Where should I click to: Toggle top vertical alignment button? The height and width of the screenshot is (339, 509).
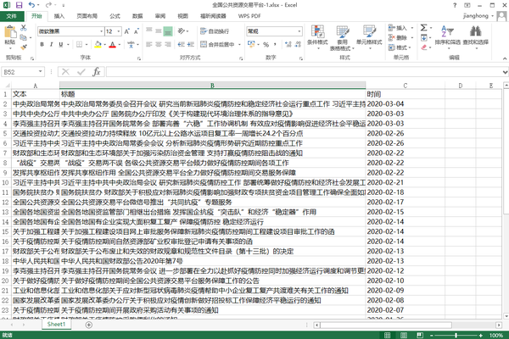(149, 31)
